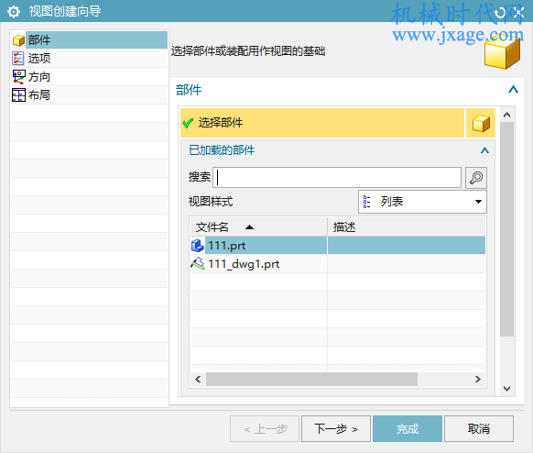Image resolution: width=533 pixels, height=453 pixels.
Task: Click the 完成 button
Action: (x=408, y=428)
